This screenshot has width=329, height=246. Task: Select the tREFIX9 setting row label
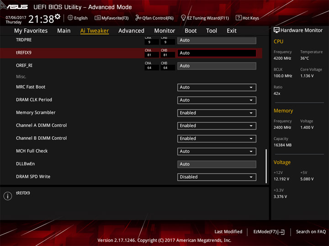[x=24, y=53]
